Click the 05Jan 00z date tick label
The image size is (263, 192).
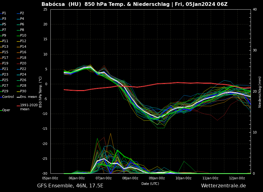[x=50, y=178]
